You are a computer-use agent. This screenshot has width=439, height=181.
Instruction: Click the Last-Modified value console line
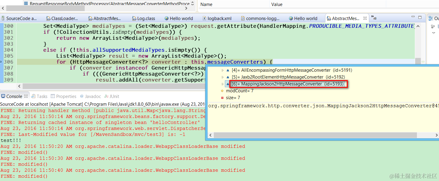[93, 134]
